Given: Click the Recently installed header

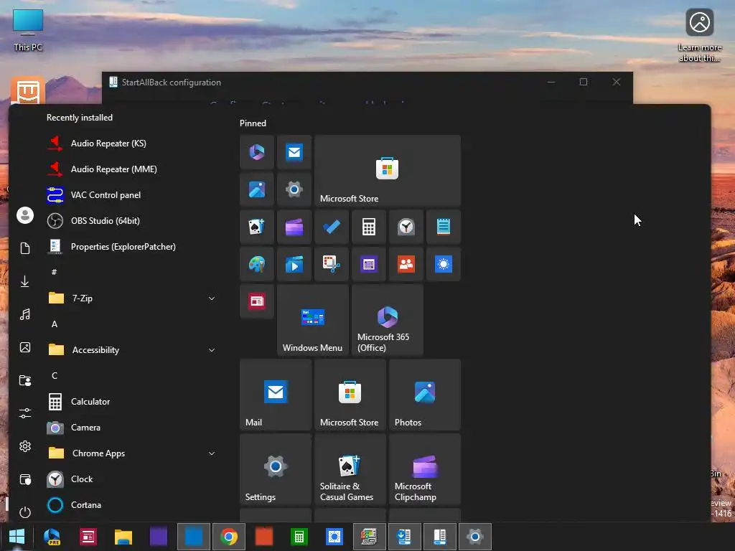Looking at the screenshot, I should click(x=79, y=118).
